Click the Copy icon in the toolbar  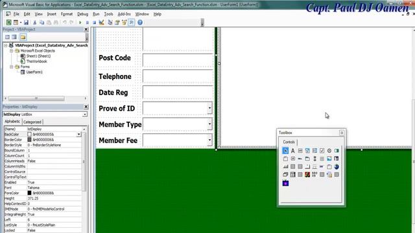[41, 23]
